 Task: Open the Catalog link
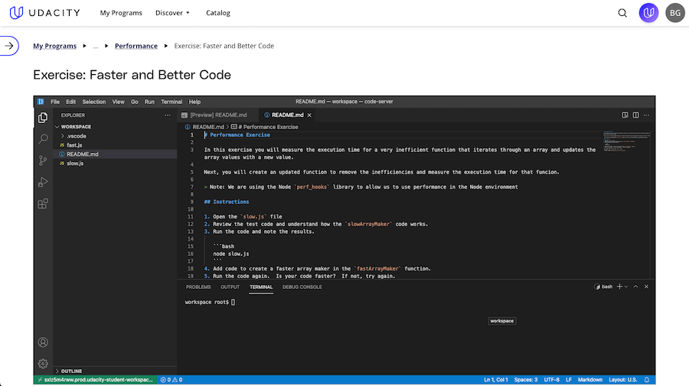tap(218, 13)
